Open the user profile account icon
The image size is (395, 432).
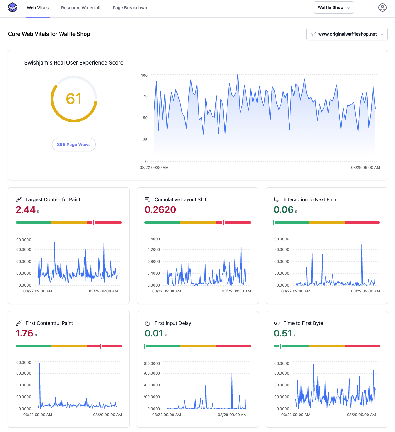click(382, 7)
